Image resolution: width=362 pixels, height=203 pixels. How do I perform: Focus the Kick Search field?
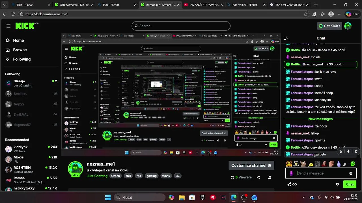pyautogui.click(x=181, y=26)
